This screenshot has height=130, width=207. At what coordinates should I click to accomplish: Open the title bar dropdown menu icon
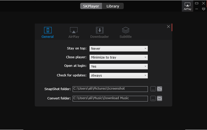point(203,9)
